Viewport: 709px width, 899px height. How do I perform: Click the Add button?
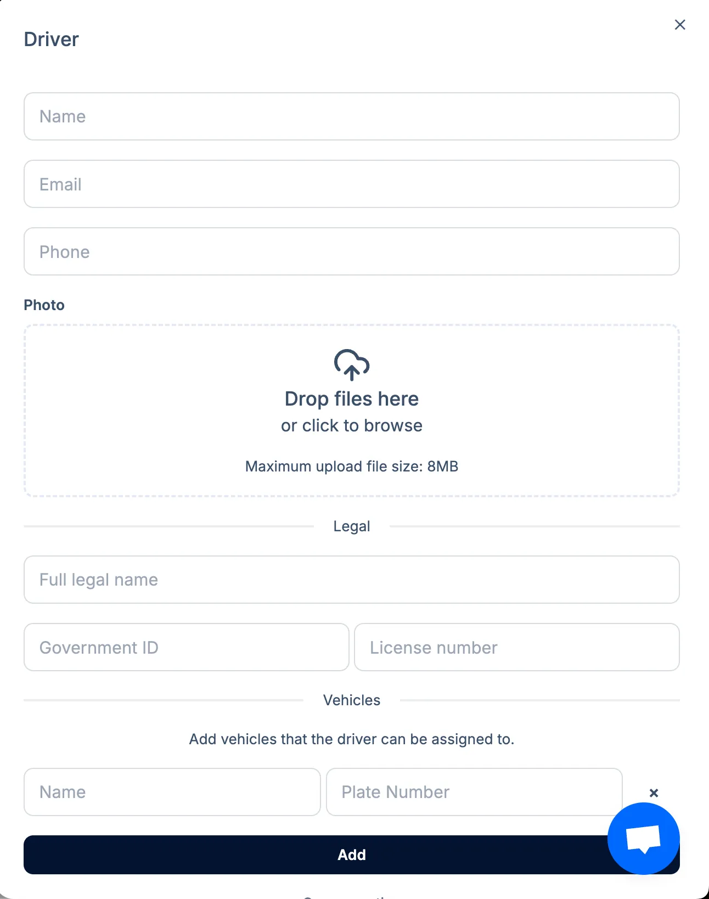351,855
